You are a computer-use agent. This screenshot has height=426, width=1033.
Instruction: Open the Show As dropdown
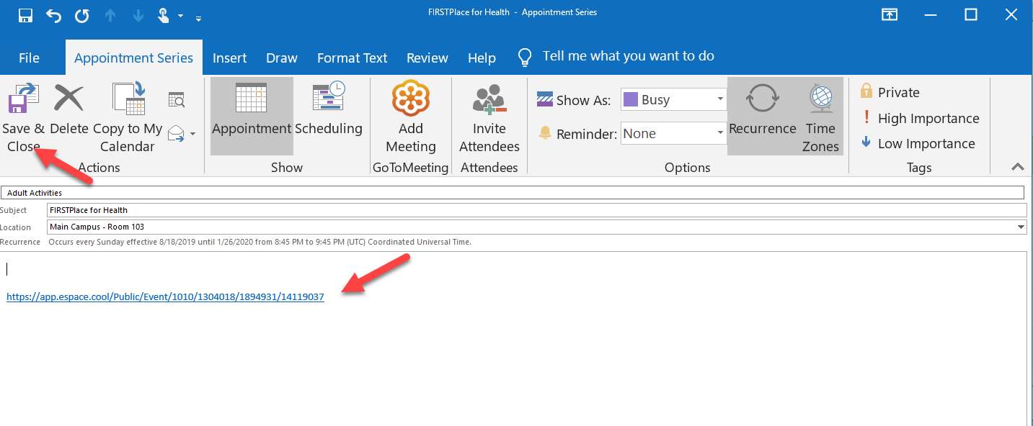point(719,99)
